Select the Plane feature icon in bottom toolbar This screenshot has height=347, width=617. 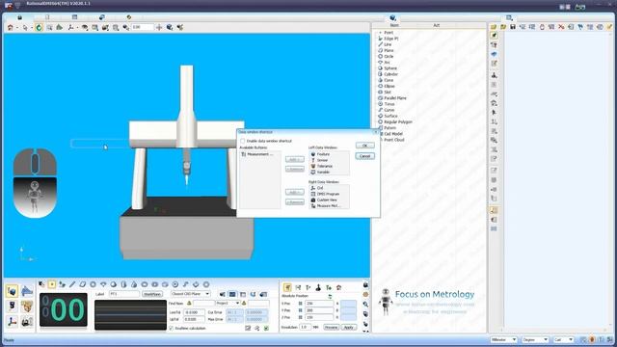pyautogui.click(x=83, y=284)
